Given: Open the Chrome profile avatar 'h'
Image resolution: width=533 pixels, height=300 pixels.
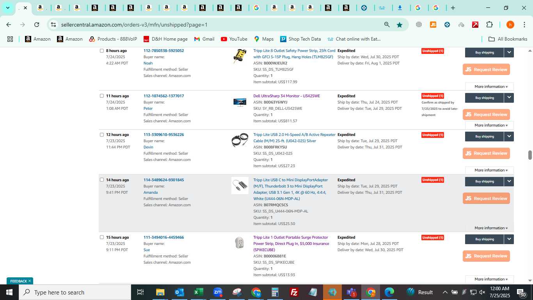Looking at the screenshot, I should click(510, 25).
